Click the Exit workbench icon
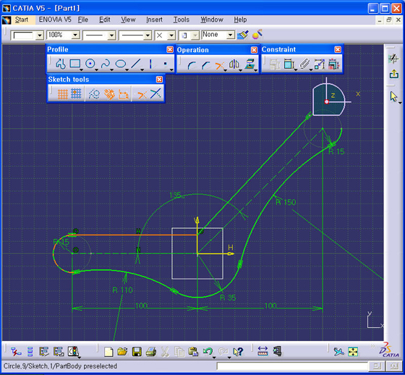 [394, 74]
